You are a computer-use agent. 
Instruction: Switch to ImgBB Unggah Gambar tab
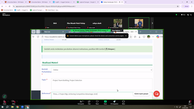[63, 2]
